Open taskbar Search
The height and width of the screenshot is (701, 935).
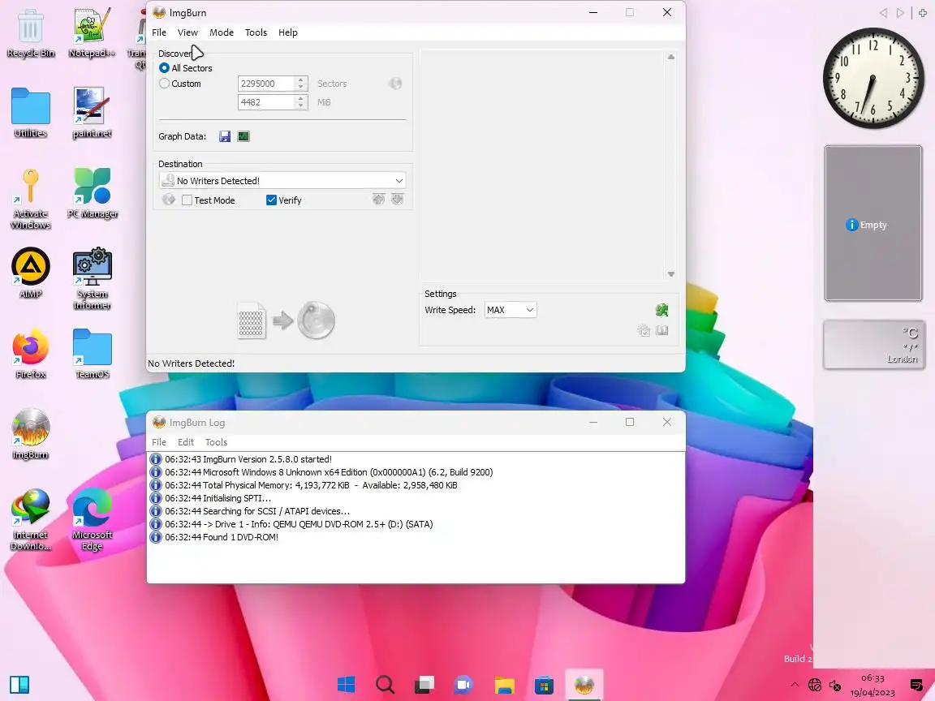(x=386, y=684)
